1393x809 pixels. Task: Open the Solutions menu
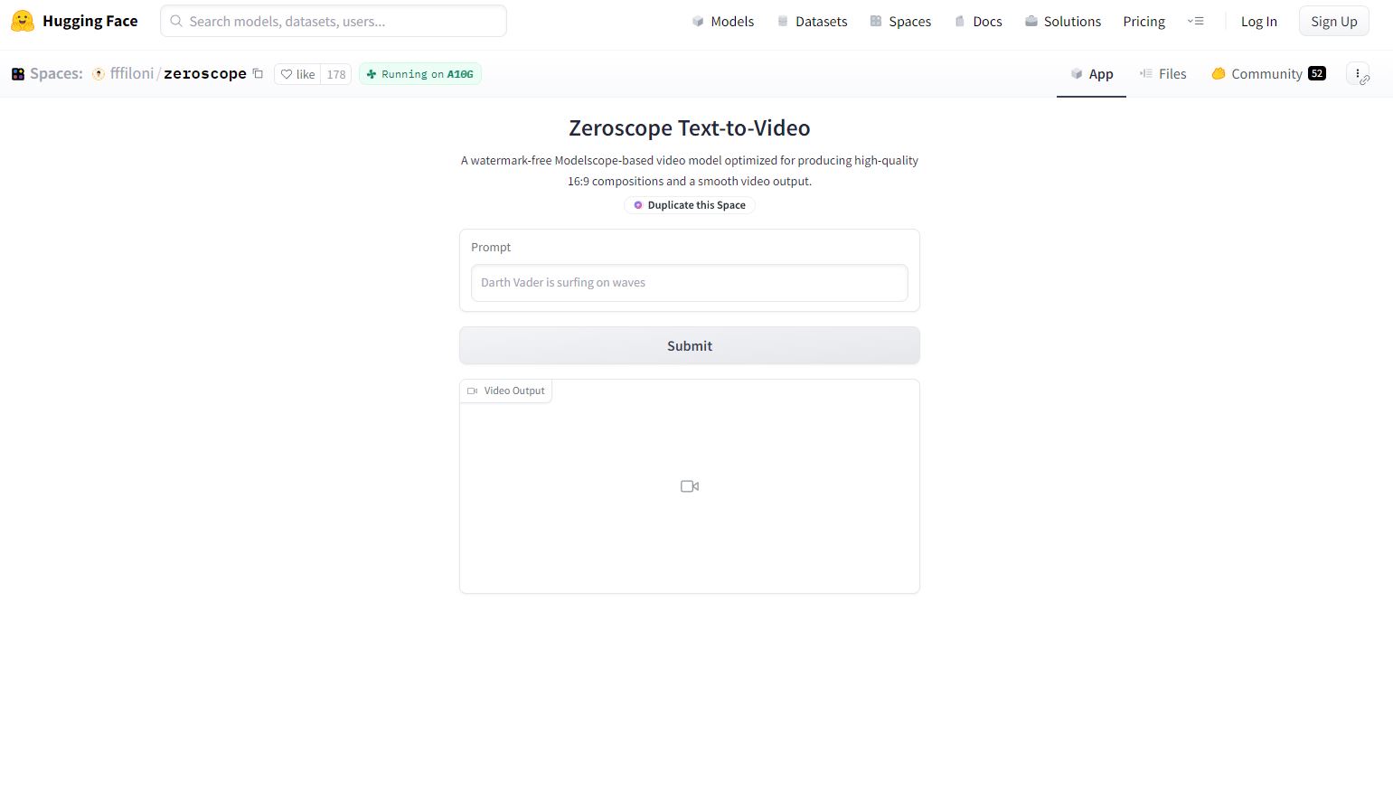click(x=1062, y=21)
